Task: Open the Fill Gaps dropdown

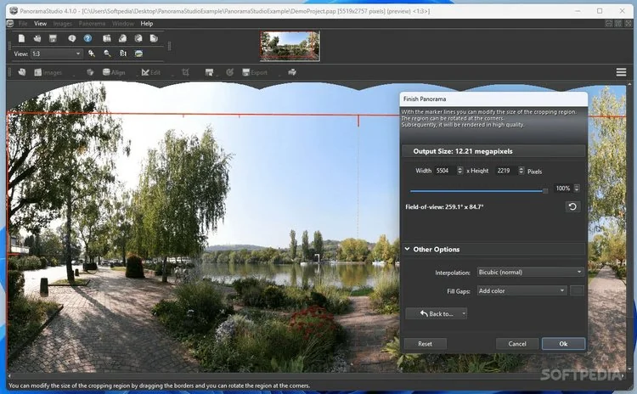Action: point(521,290)
